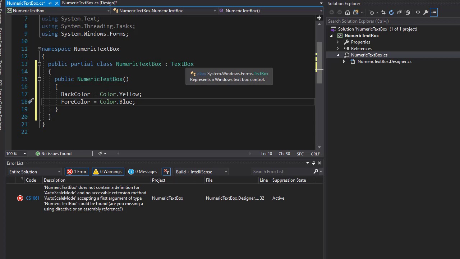Open the Error List window options dropdown

308,163
